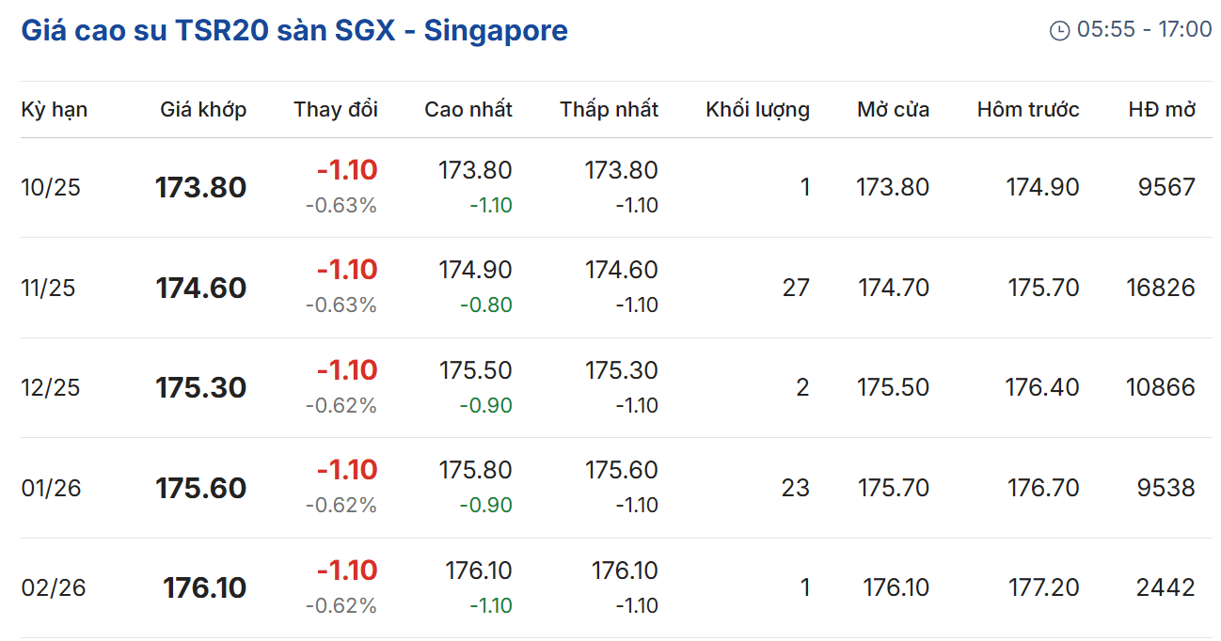Screen dimensions: 1221x641
Task: Click the Kỳ hạn column header
Action: click(55, 110)
